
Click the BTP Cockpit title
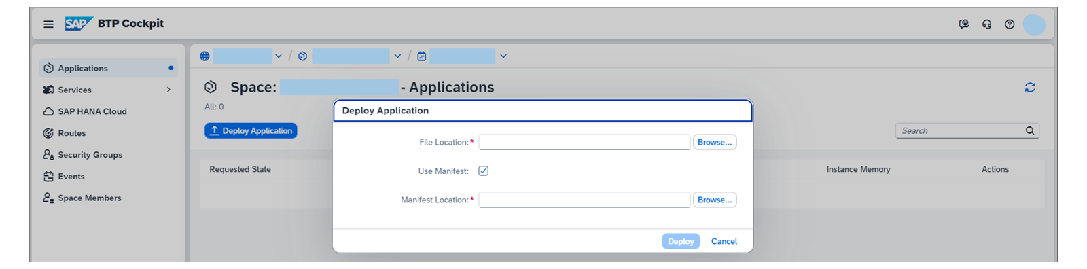click(130, 24)
